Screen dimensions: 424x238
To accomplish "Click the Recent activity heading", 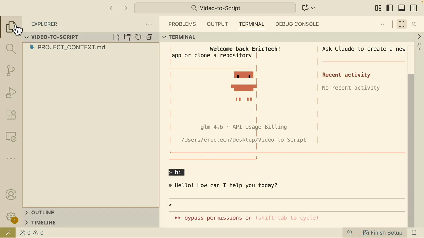I will tap(346, 75).
